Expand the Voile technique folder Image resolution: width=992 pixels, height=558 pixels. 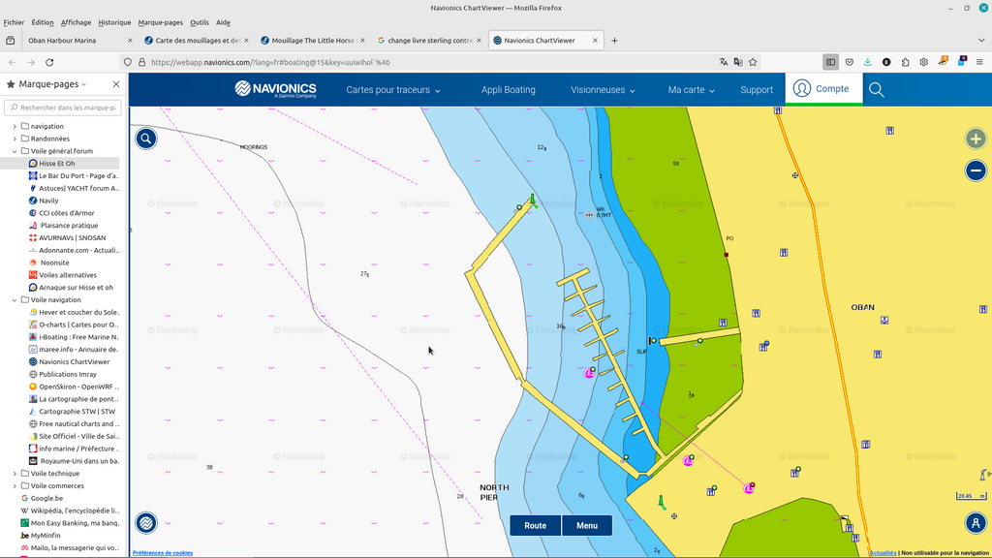[x=15, y=473]
